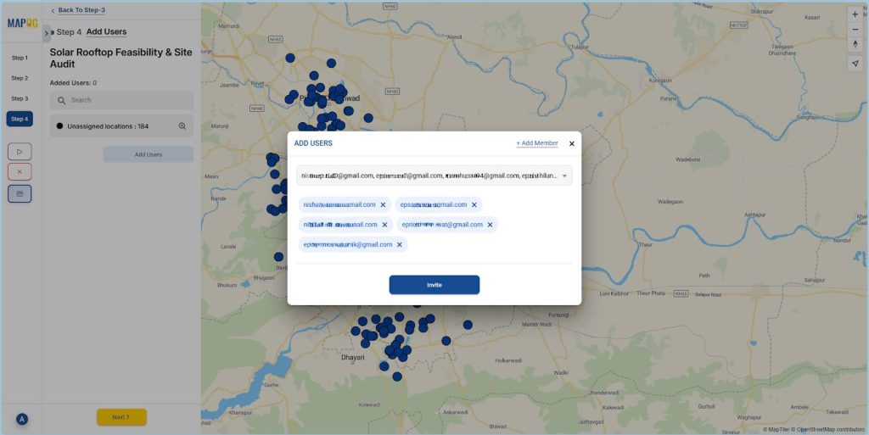
Task: Open the user avatar A
Action: tap(22, 419)
